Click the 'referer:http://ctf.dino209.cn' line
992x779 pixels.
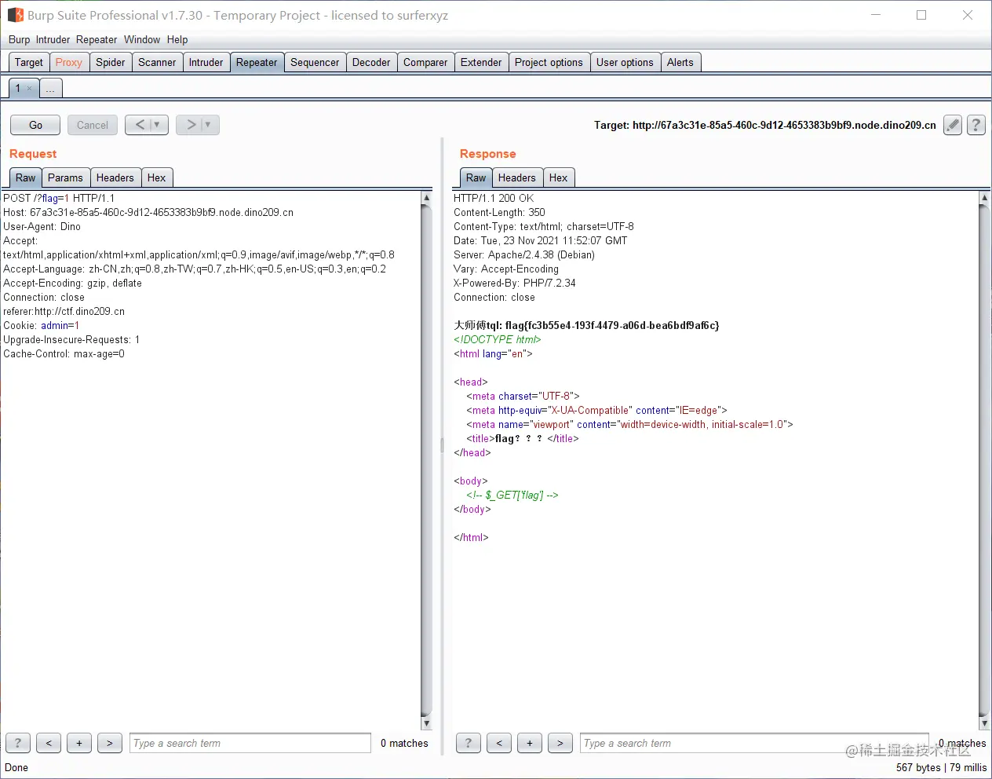(x=64, y=311)
